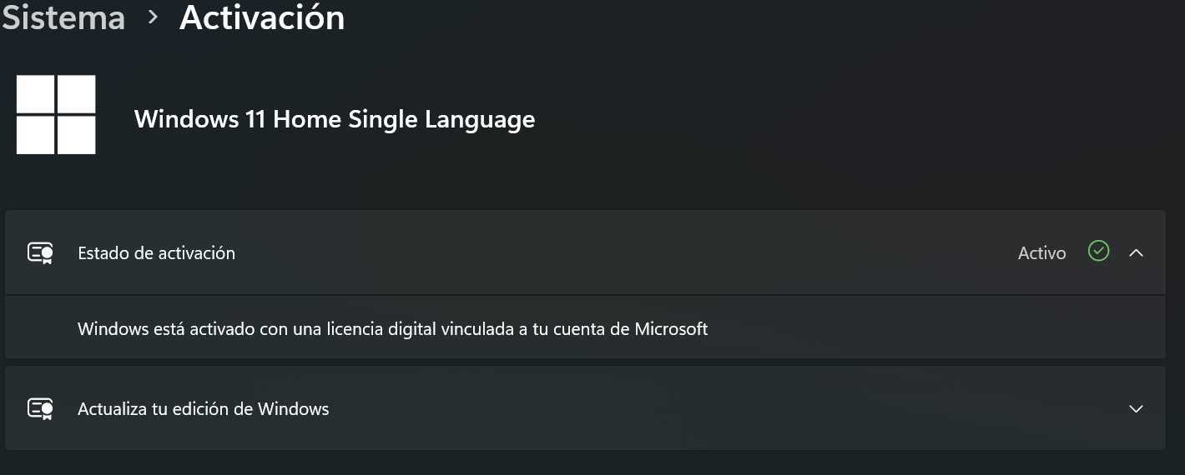Click the blank area of the expanded license details panel
Screen dimensions: 1185x475
click(935, 328)
